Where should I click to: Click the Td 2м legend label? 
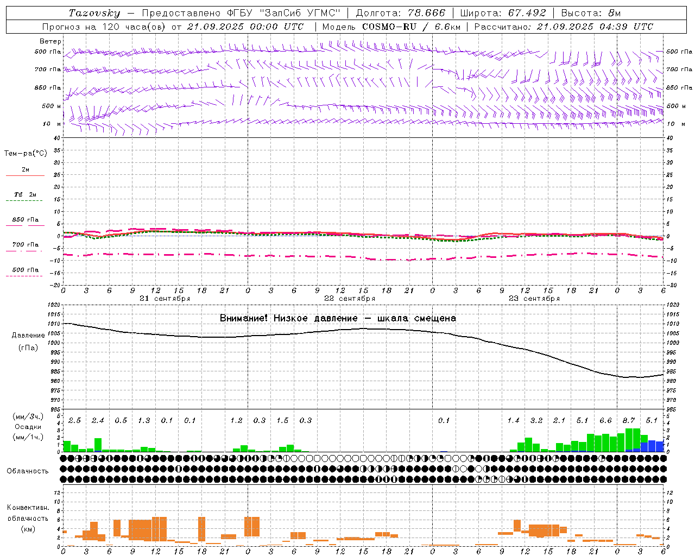(26, 194)
